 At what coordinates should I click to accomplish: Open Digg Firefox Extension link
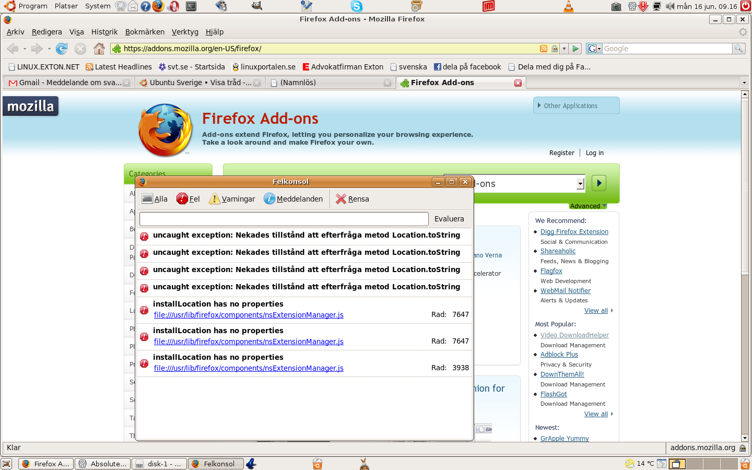574,232
